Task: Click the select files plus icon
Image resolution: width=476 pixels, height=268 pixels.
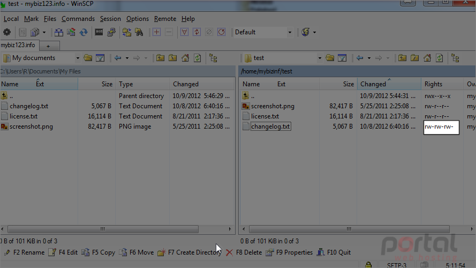Action: click(157, 32)
